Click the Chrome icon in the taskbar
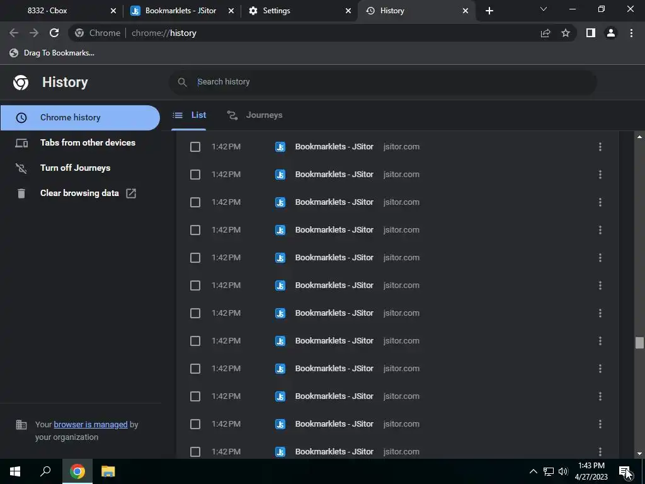This screenshot has height=484, width=645. [77, 471]
